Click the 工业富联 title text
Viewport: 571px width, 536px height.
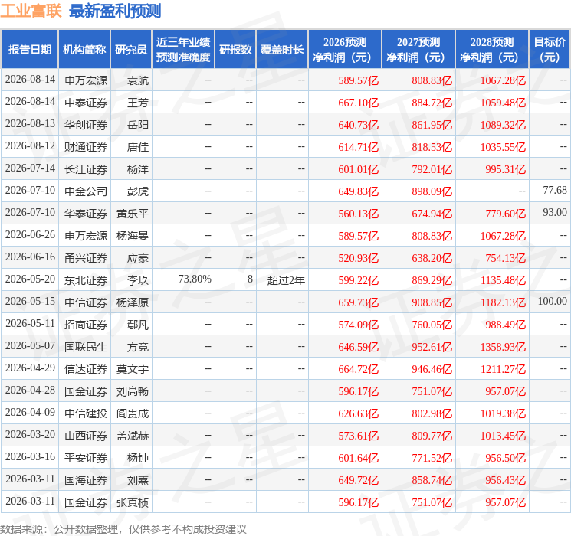pyautogui.click(x=31, y=11)
